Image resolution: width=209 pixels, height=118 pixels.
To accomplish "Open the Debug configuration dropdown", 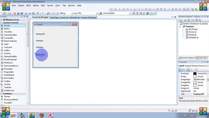I will coord(72,13).
